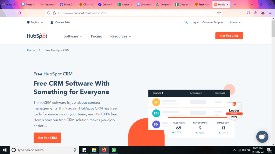Click the Firefox taskbar icon
The height and width of the screenshot is (154, 275).
104,150
